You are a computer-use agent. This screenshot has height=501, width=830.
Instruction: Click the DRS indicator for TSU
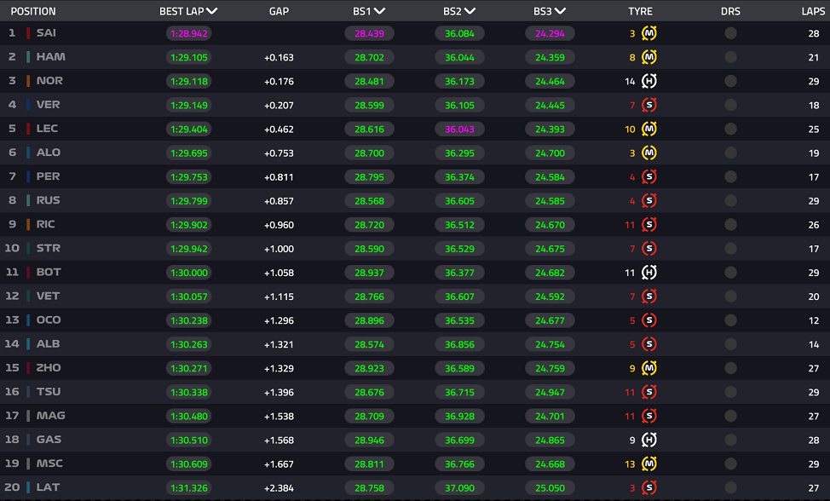click(x=730, y=392)
